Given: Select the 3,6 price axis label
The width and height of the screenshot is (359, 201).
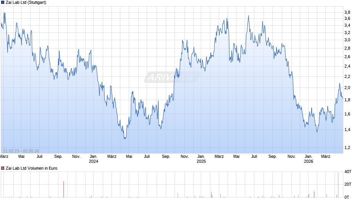Looking at the screenshot, I should pos(347,19).
